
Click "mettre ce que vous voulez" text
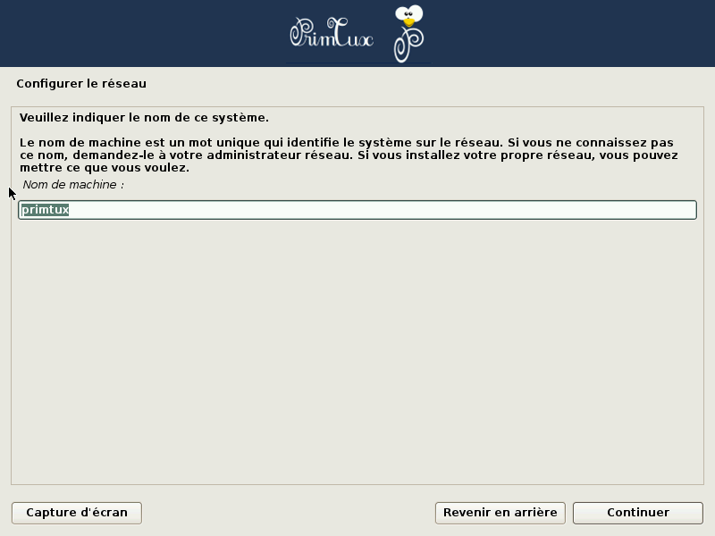click(104, 167)
